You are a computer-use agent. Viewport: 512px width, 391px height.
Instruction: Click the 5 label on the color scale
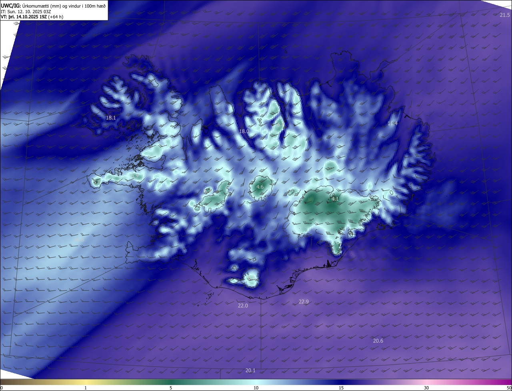(171, 388)
